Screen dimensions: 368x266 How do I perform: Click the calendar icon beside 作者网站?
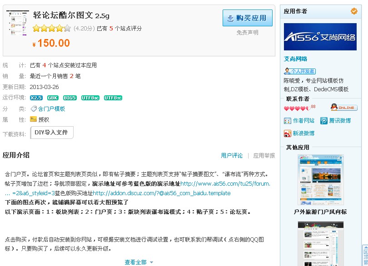[287, 121]
